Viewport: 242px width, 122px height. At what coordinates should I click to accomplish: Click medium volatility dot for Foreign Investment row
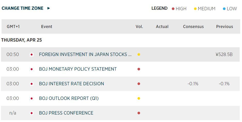(x=139, y=54)
